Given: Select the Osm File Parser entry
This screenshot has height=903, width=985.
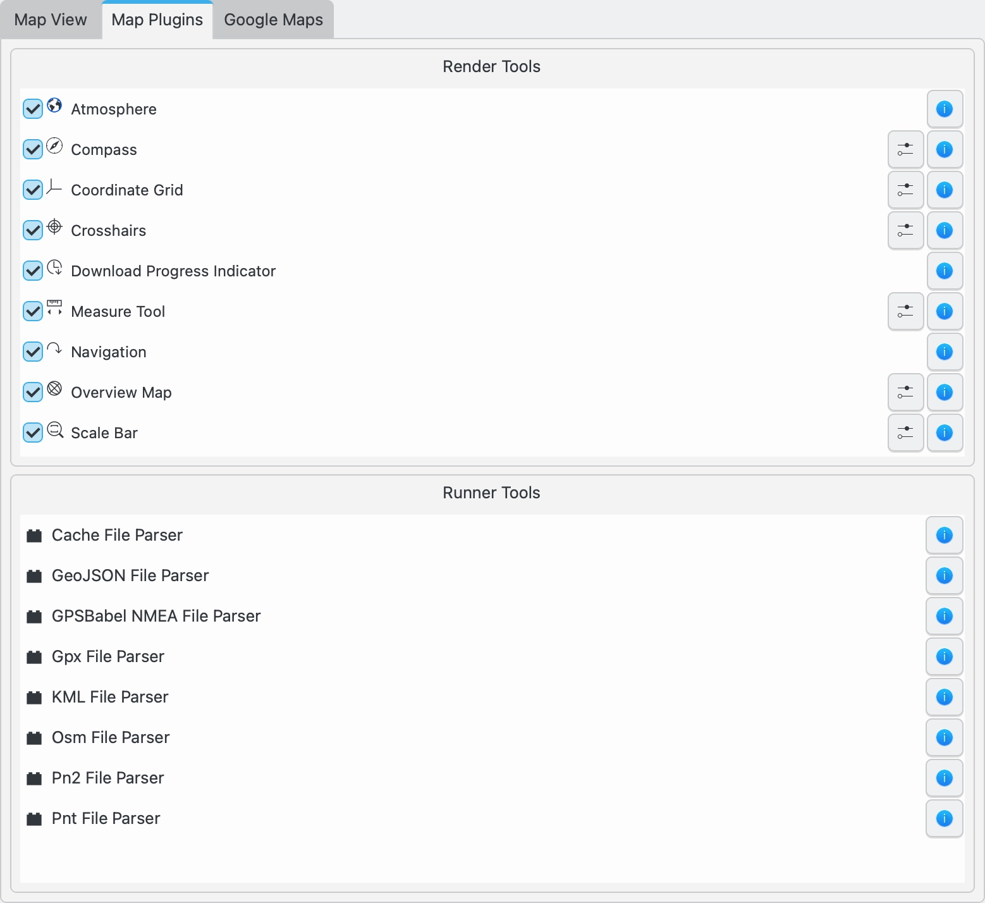Looking at the screenshot, I should 111,737.
